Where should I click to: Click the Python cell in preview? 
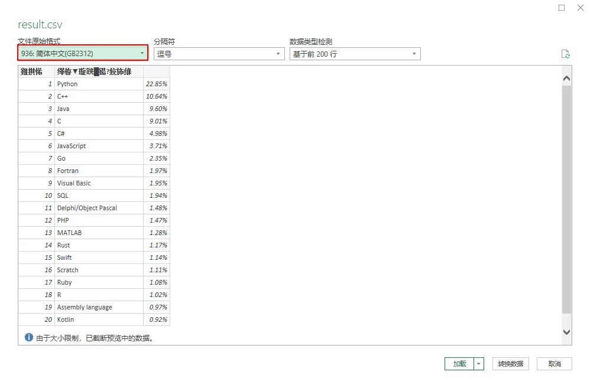point(99,84)
